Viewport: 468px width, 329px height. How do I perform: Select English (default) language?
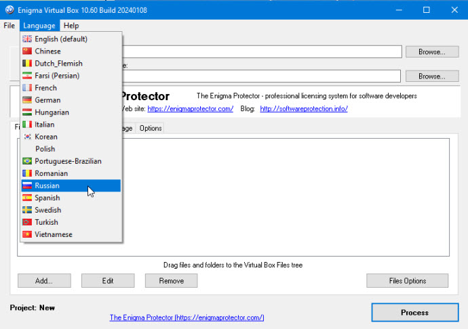coord(71,39)
